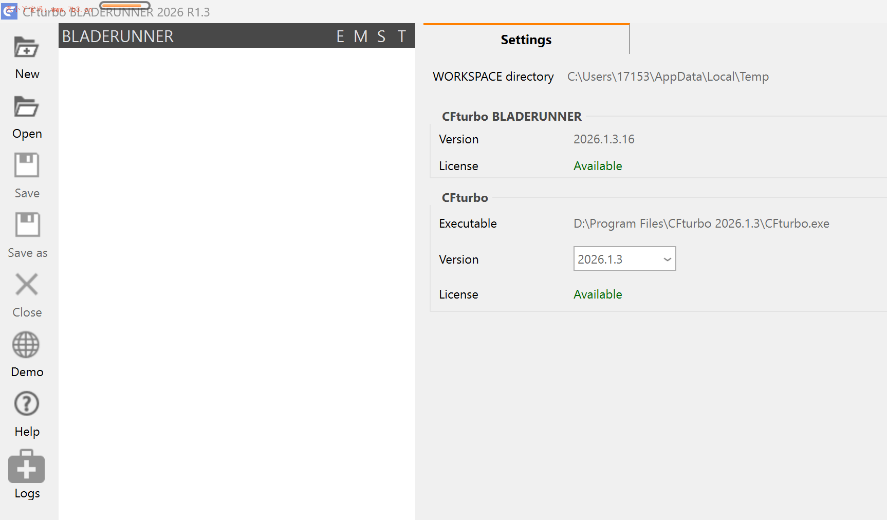This screenshot has width=887, height=520.
Task: Click the version value 2026.1.3.16
Action: pos(604,139)
